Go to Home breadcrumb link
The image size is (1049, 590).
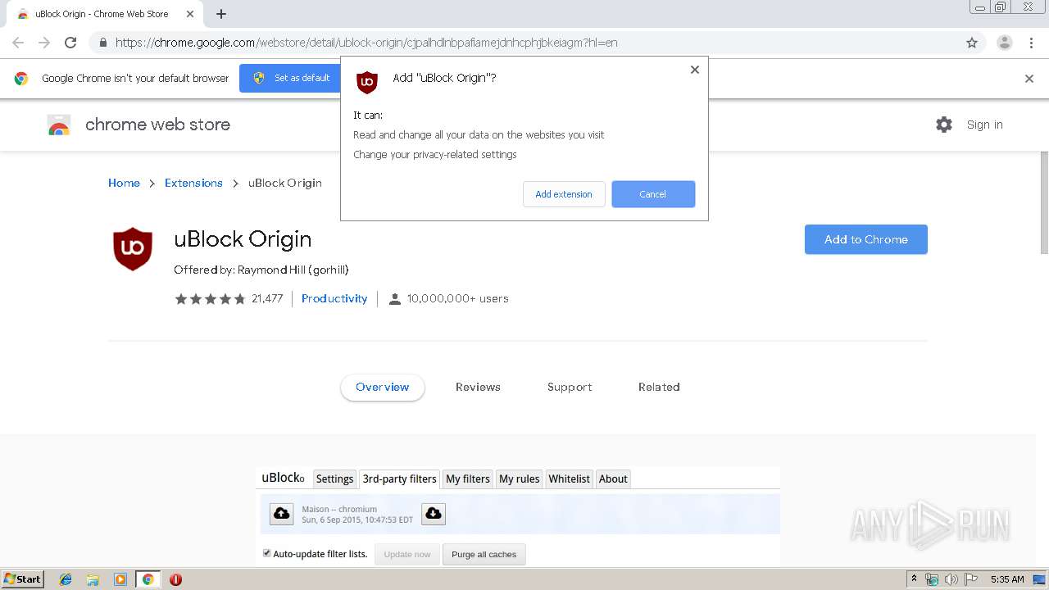[x=124, y=183]
